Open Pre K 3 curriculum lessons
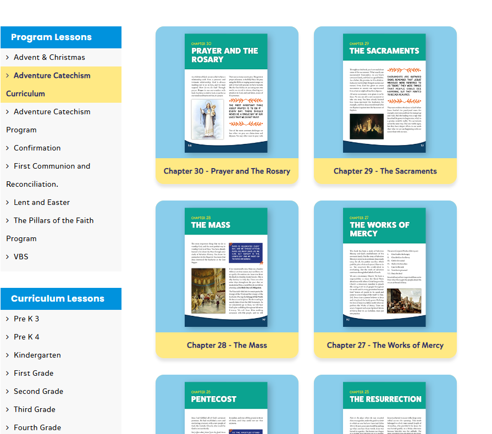Viewport: 492px width, 434px height. (x=26, y=319)
